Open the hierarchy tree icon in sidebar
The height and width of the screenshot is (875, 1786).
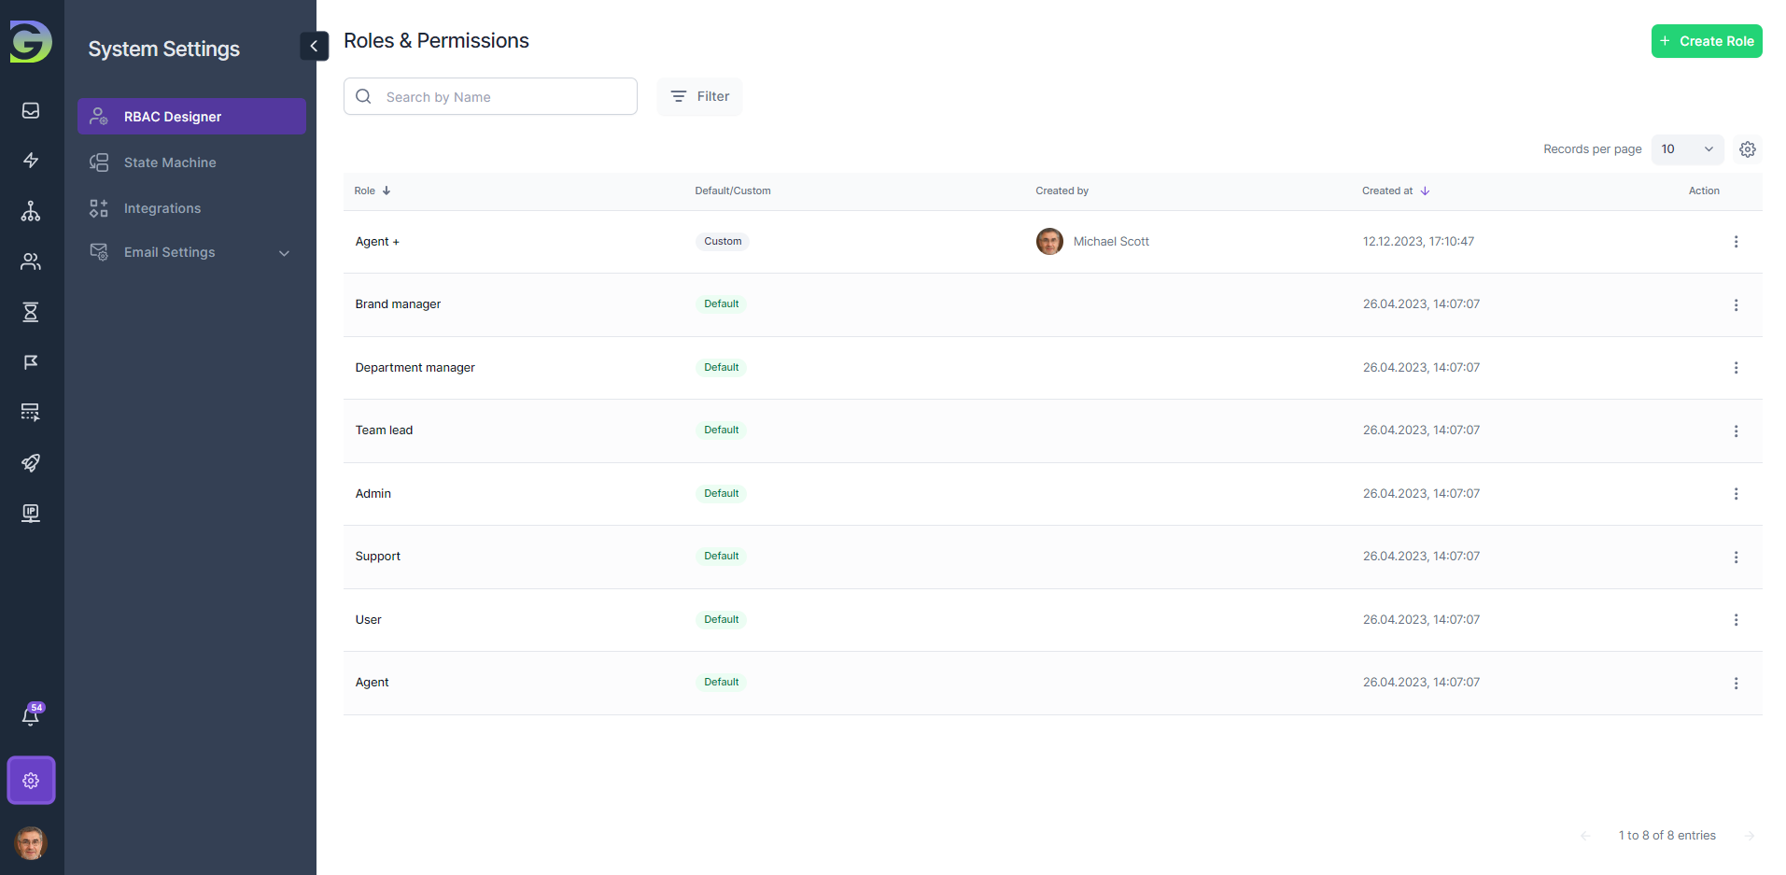31,211
